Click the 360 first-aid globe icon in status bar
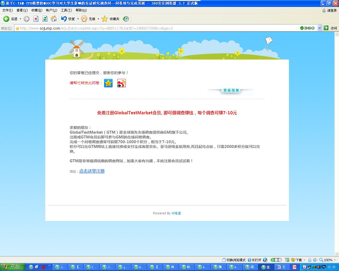 click(x=265, y=260)
